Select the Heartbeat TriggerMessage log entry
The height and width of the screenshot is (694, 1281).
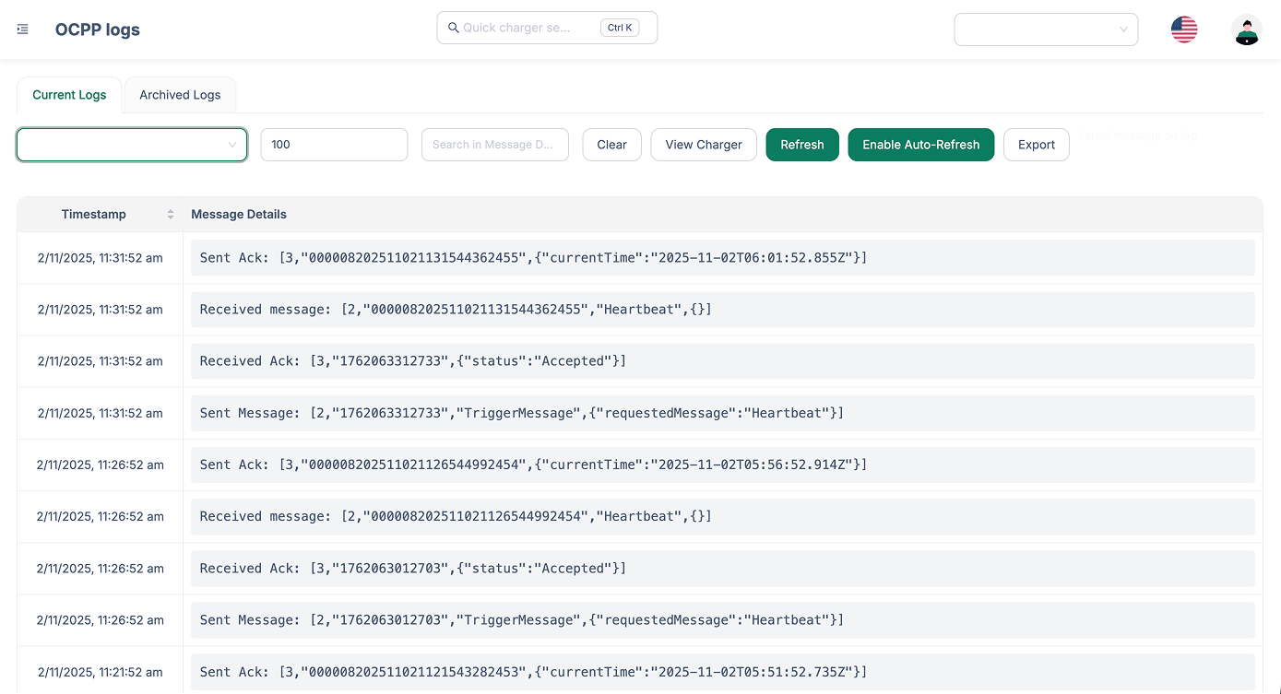520,412
